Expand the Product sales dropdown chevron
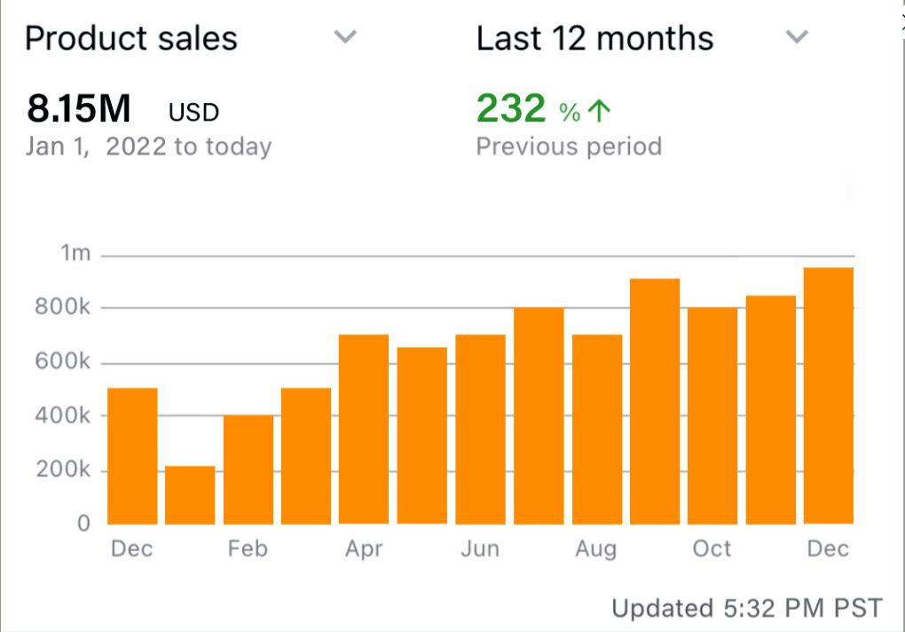905x632 pixels. (345, 37)
